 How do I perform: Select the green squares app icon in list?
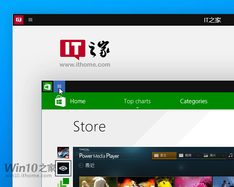63,182
